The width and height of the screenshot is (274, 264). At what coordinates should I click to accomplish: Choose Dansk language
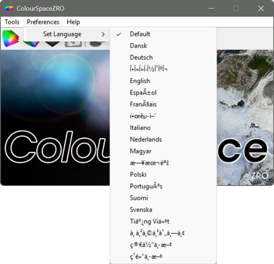coord(163,46)
